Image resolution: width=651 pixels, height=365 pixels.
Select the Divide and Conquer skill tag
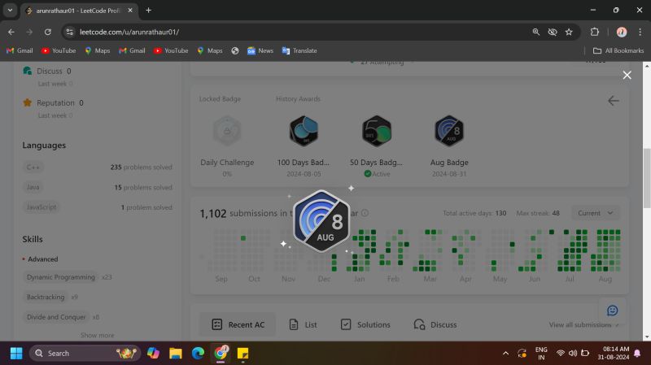(x=56, y=317)
